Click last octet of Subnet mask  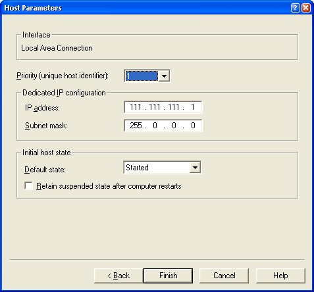(x=193, y=126)
